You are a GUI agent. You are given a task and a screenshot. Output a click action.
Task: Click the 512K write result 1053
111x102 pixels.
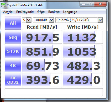(83, 51)
